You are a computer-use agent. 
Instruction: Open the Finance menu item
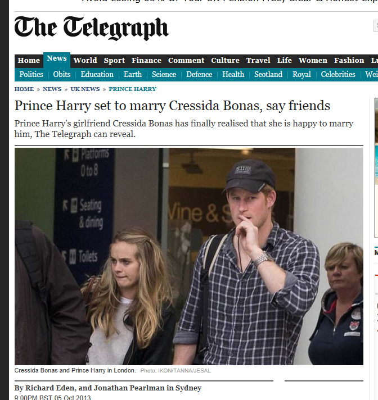[x=146, y=61]
